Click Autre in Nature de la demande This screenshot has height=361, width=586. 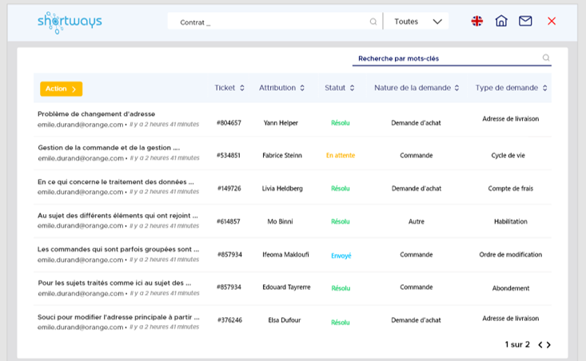click(417, 221)
